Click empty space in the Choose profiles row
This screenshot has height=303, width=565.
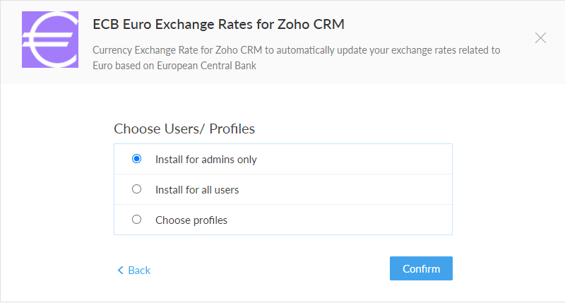(x=339, y=220)
